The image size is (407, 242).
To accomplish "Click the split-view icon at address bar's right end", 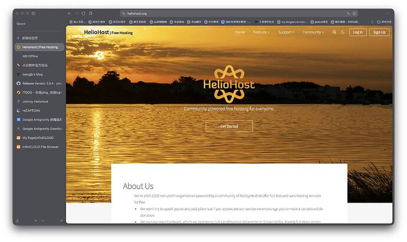I will tap(355, 13).
